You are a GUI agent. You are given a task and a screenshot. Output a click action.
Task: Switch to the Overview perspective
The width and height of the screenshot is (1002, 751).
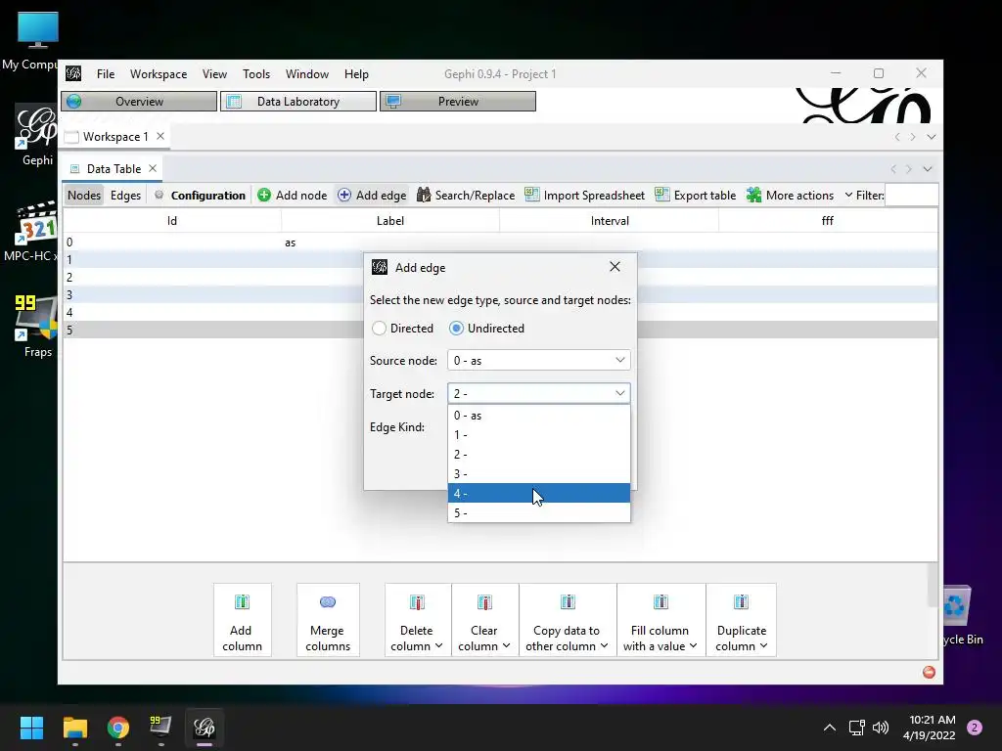tap(139, 102)
